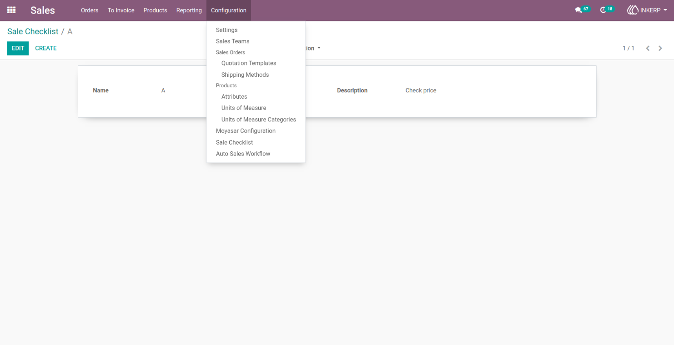674x345 pixels.
Task: Close the Configuration dropdown menu
Action: coord(229,10)
